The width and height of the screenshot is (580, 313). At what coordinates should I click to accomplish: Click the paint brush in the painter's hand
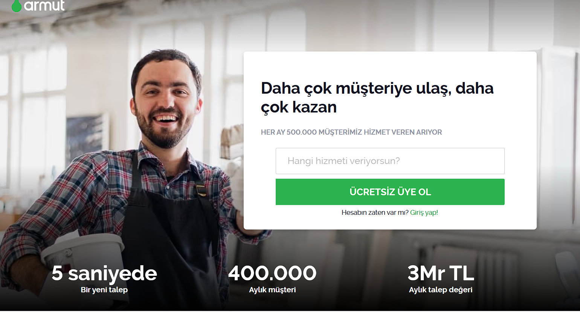pyautogui.click(x=231, y=142)
